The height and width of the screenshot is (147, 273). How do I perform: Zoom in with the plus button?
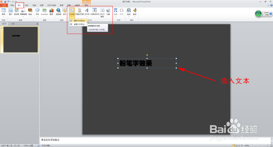click(268, 146)
